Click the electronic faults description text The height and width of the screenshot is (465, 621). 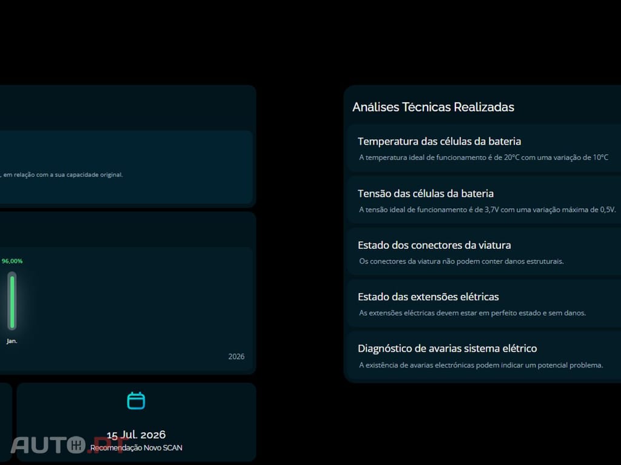pos(481,365)
